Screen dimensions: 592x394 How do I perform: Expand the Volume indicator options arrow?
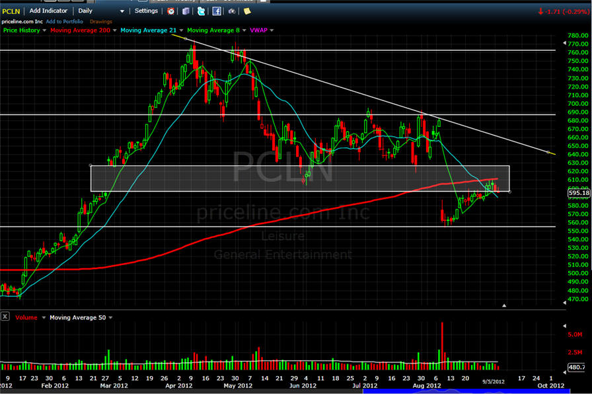pos(44,318)
